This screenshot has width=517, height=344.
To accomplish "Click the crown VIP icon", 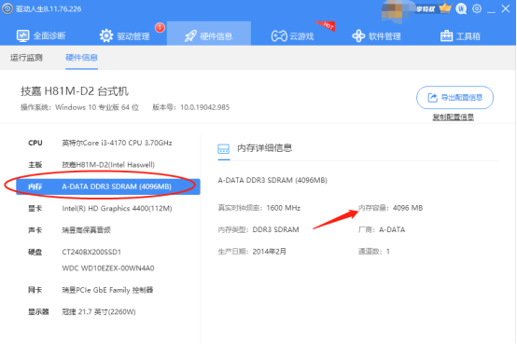I will (445, 7).
